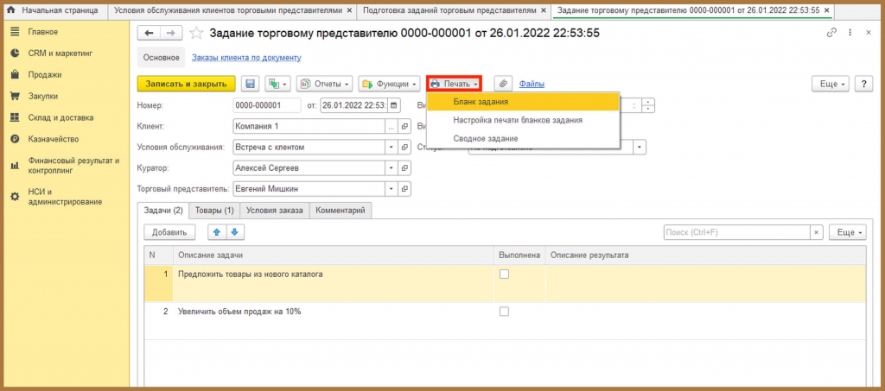
Task: Open the create-based-on dropdown icon
Action: click(276, 84)
